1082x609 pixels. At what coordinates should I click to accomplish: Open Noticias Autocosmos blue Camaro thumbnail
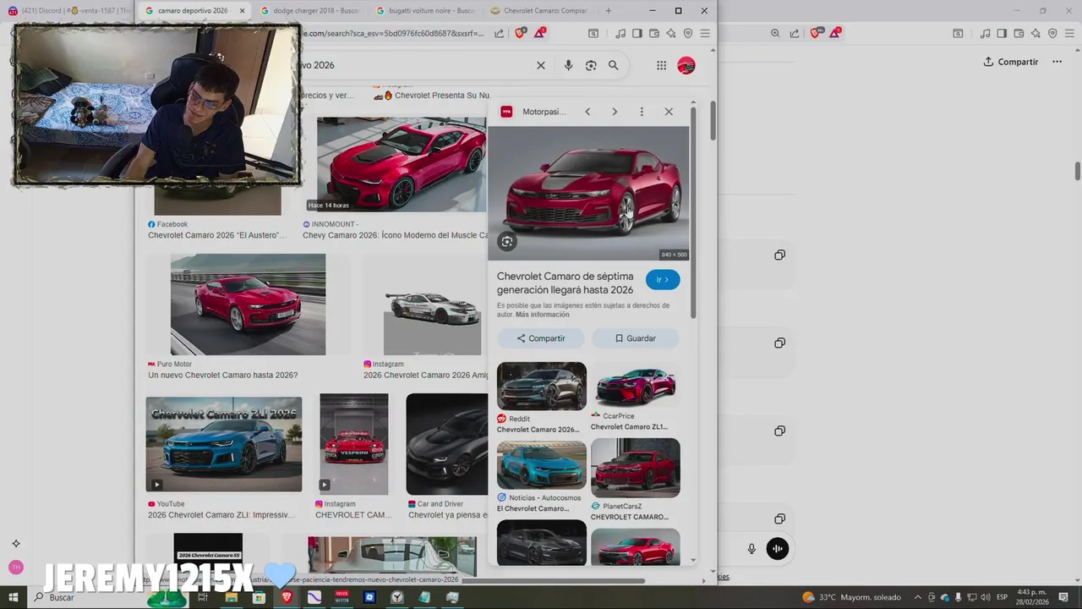[x=542, y=464]
